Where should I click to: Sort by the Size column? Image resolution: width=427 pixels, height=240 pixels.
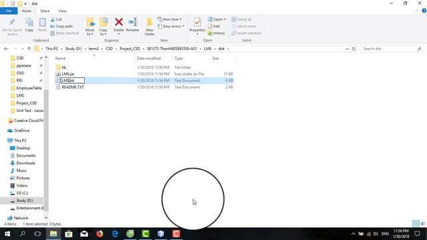coord(216,58)
